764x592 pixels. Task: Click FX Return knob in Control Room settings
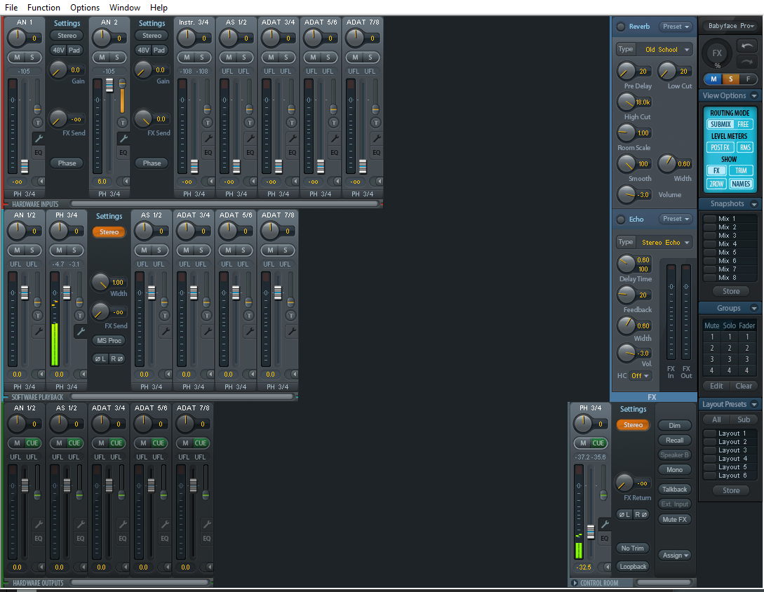pyautogui.click(x=624, y=483)
